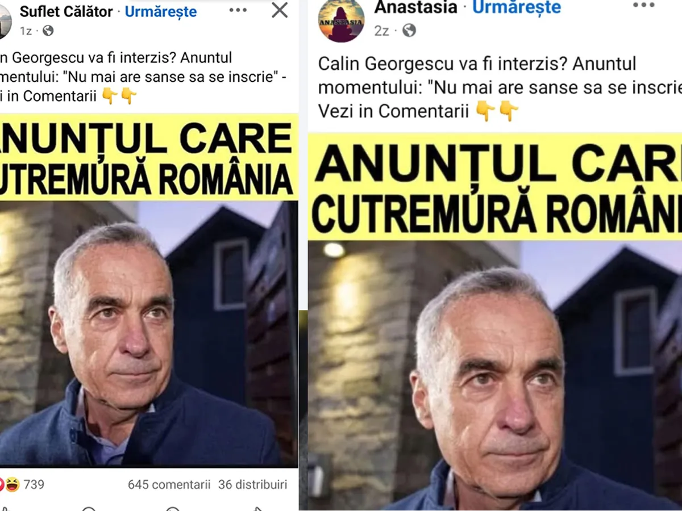
Task: Open Suflet Călător's profile avatar
Action: [5, 22]
